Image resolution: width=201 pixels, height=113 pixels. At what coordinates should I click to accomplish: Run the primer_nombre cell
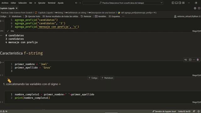1,62
